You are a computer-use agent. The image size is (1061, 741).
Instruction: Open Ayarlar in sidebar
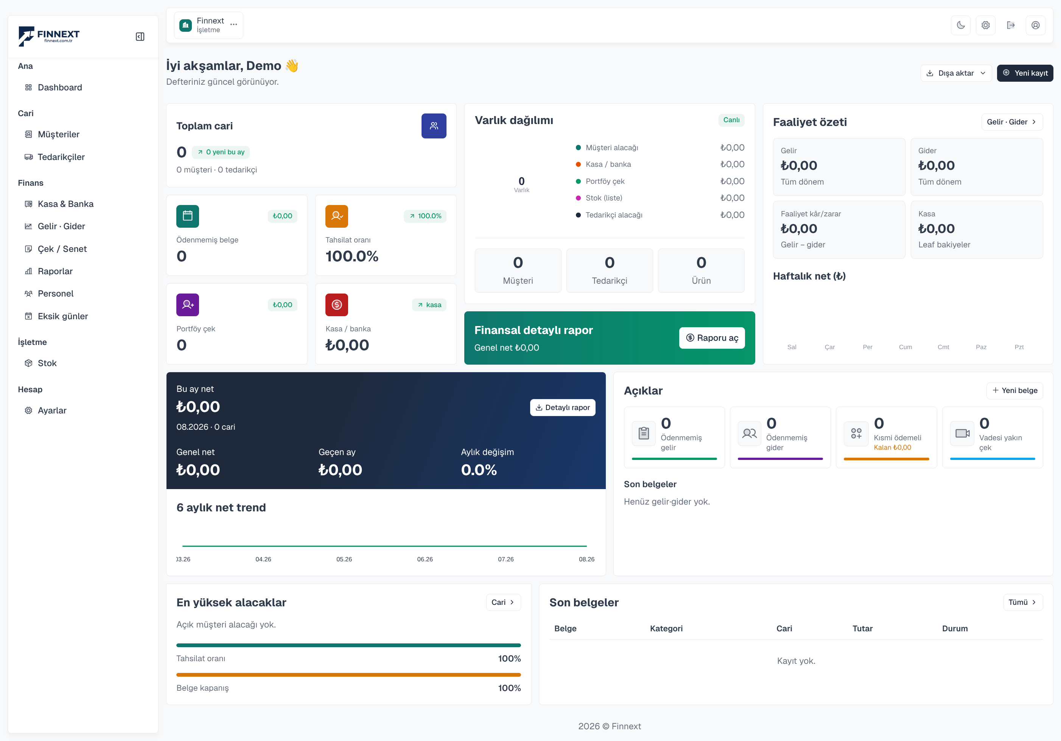tap(83, 410)
